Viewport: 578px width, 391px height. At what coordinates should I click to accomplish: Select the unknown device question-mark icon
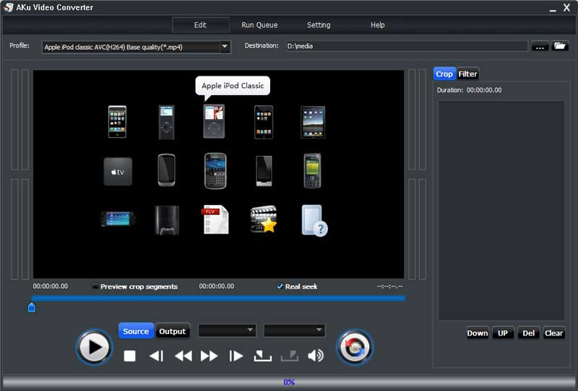[314, 220]
